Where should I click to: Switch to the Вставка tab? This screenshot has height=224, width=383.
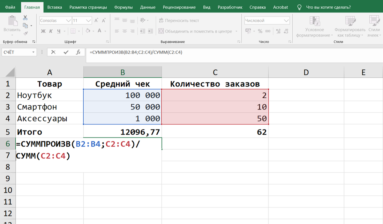pyautogui.click(x=55, y=7)
